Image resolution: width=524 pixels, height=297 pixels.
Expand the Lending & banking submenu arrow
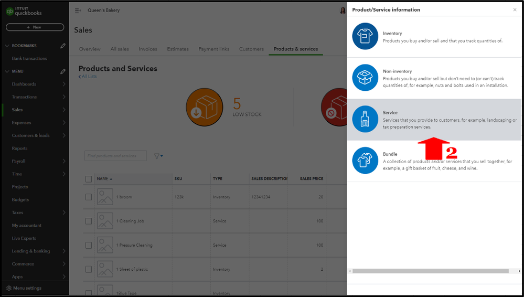[x=64, y=251]
